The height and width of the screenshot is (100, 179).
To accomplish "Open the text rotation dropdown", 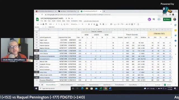I will coord(123,24).
